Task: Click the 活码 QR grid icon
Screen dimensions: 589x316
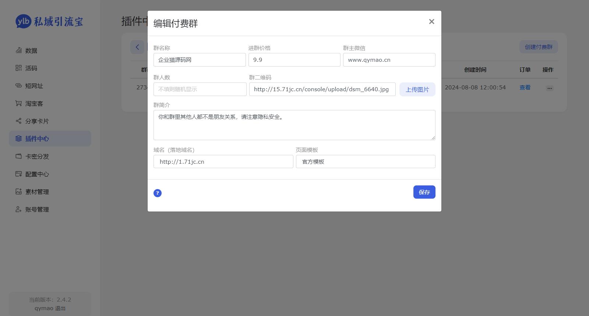Action: (18, 68)
